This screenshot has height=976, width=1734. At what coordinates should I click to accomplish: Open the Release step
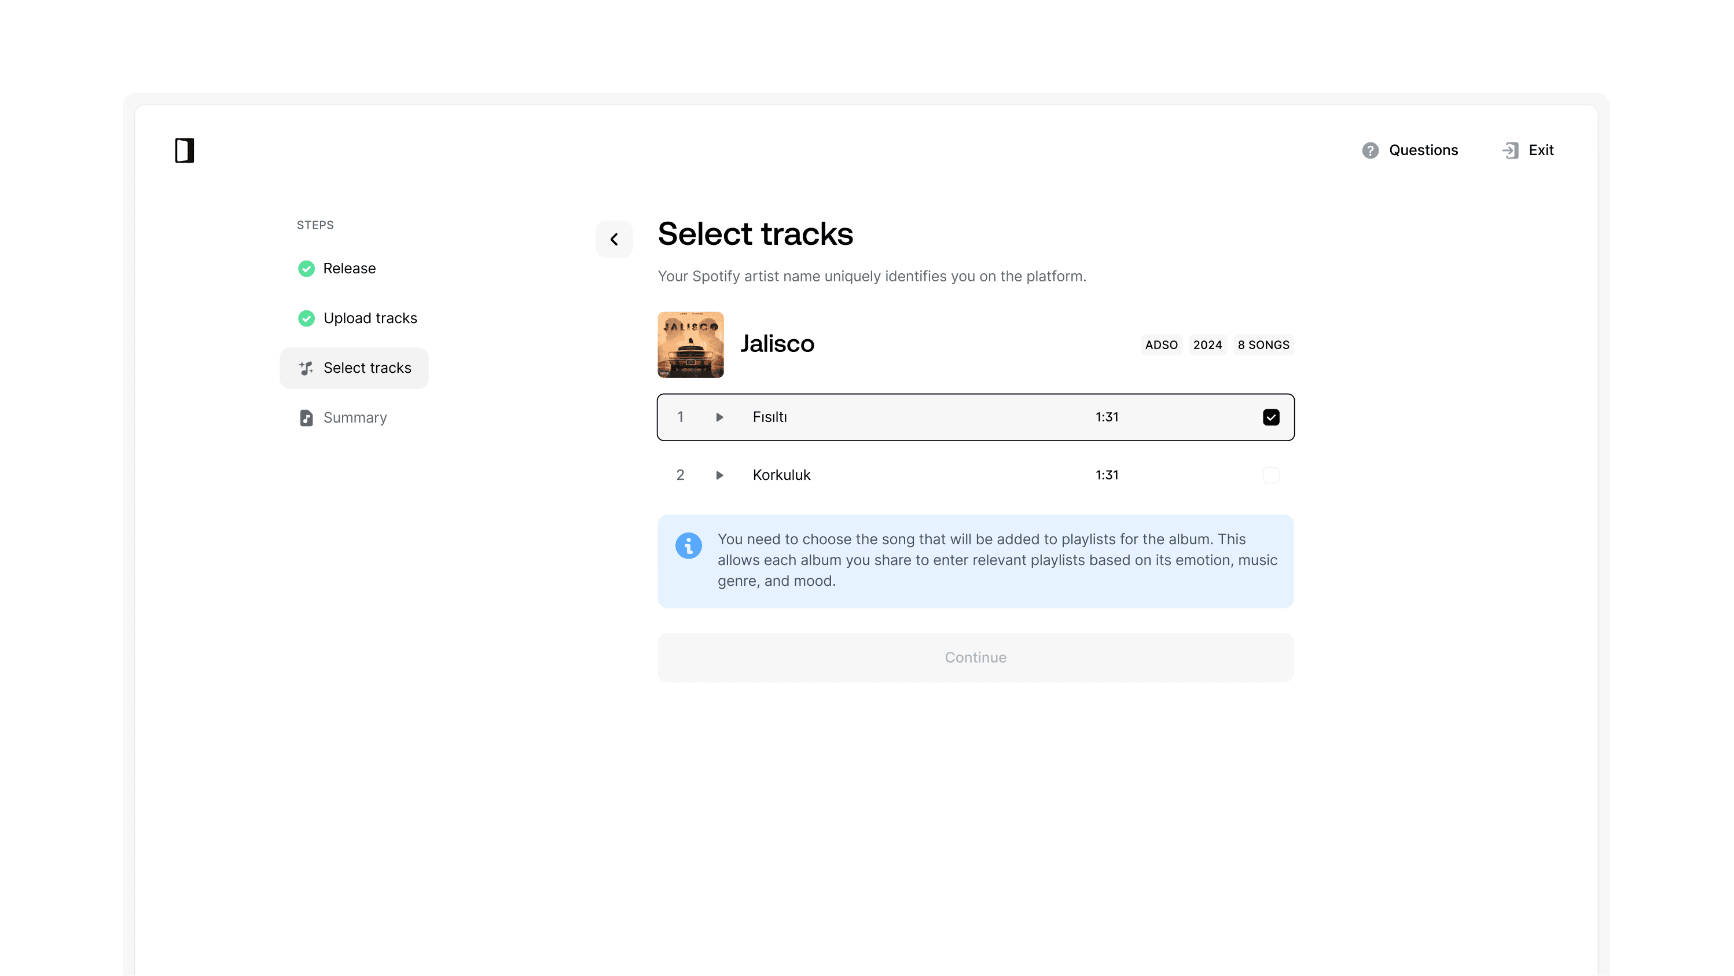(x=350, y=269)
